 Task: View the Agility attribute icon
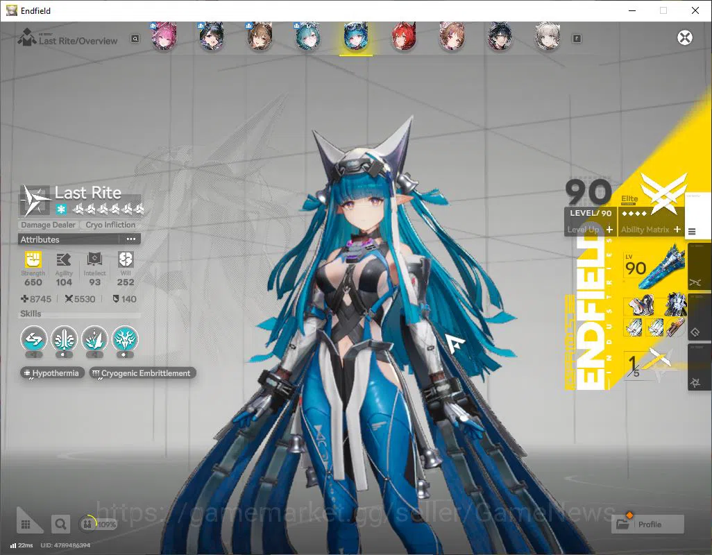click(x=64, y=260)
